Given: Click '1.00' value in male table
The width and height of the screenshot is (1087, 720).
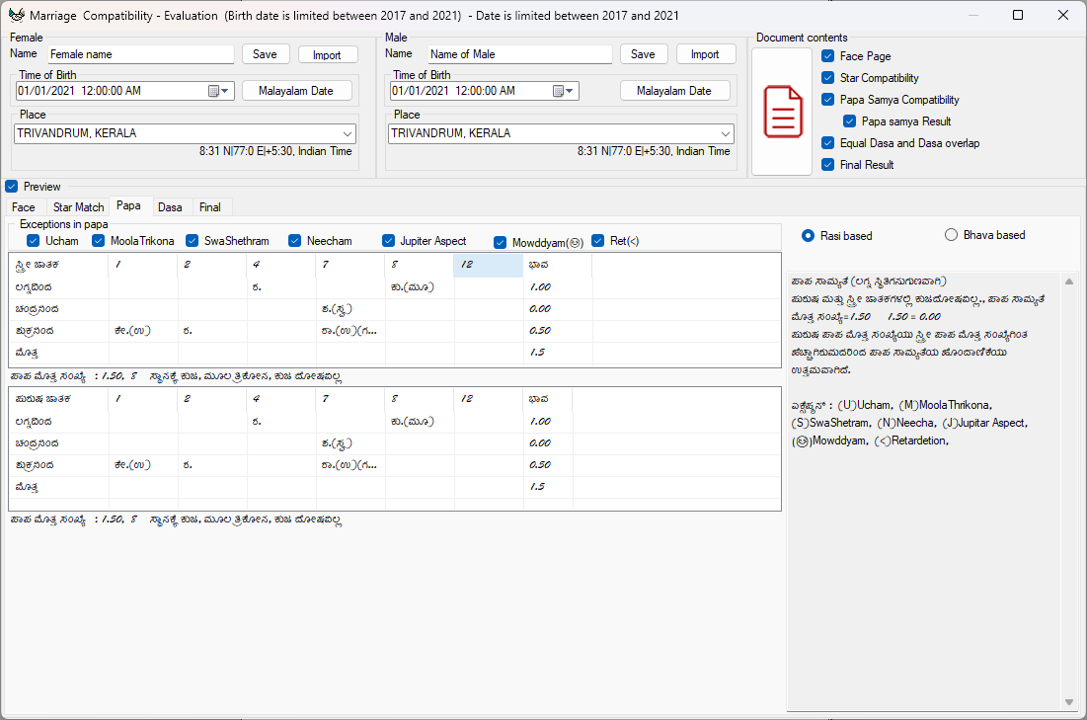Looking at the screenshot, I should [x=540, y=422].
